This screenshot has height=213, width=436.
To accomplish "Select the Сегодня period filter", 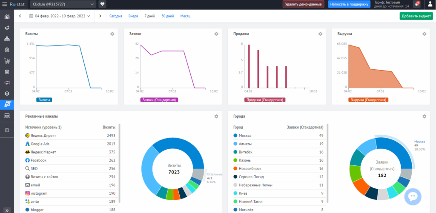I will click(115, 16).
